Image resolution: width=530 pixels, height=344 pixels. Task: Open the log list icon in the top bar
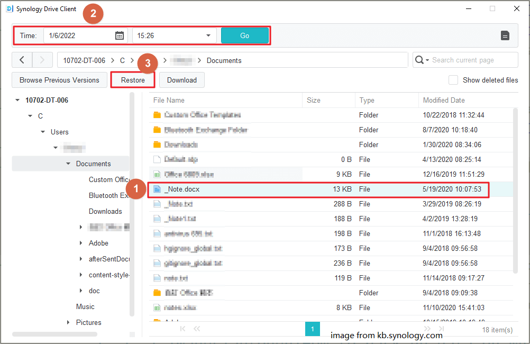click(x=505, y=35)
